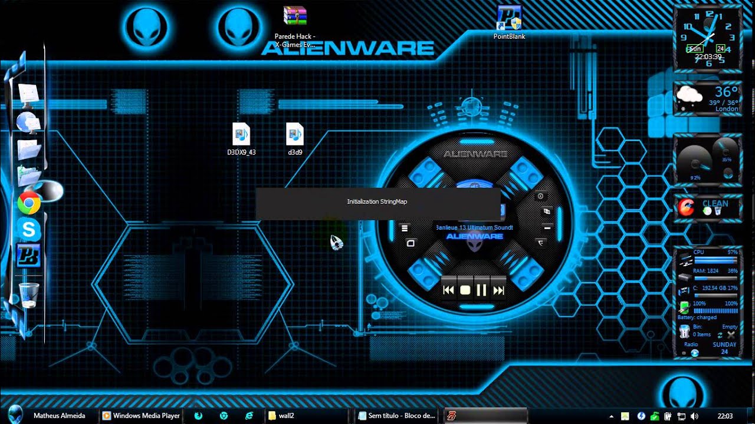
Task: Show hidden system tray icons
Action: coord(612,416)
